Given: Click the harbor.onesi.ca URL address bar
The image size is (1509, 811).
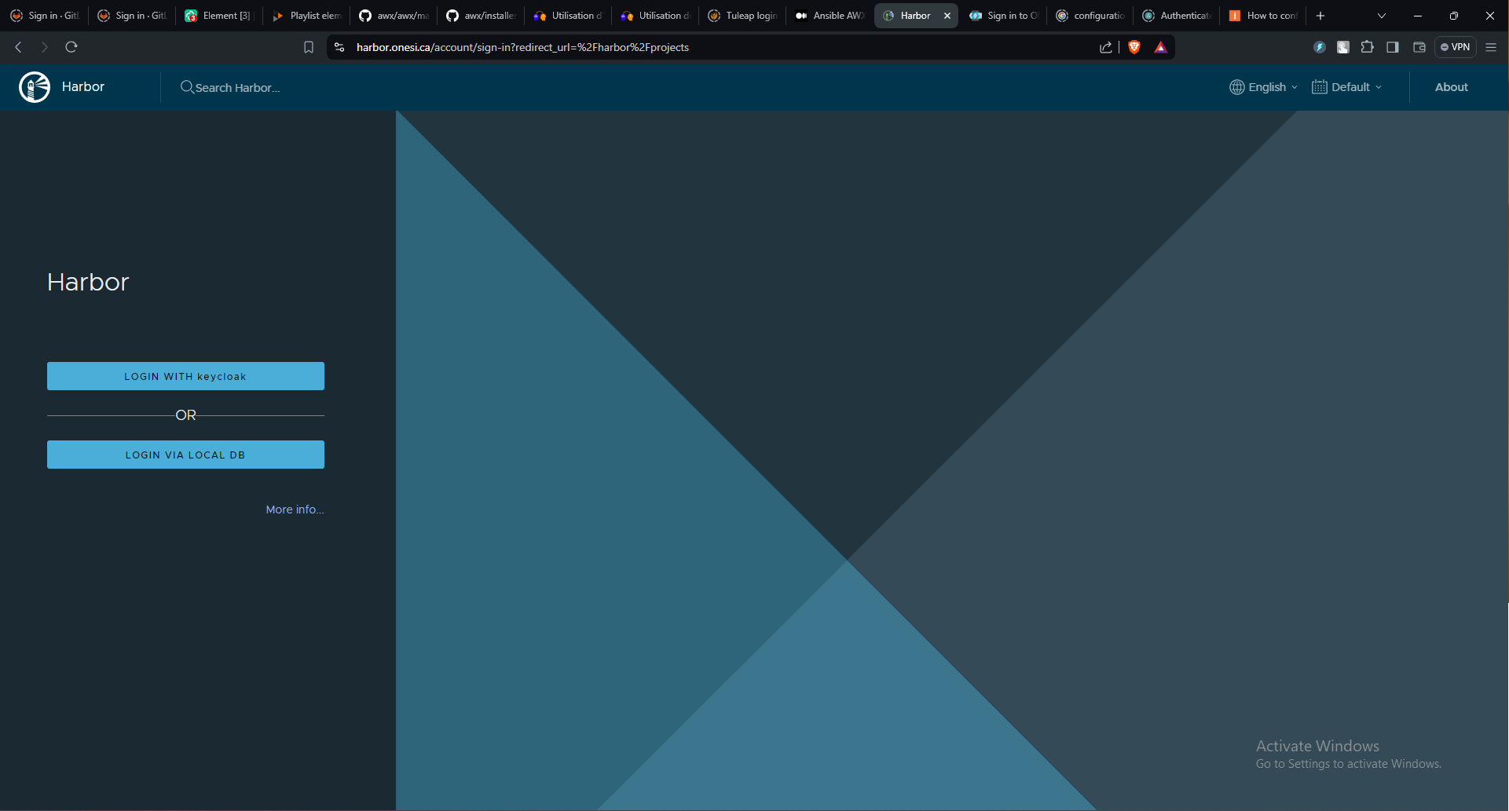Looking at the screenshot, I should click(522, 47).
